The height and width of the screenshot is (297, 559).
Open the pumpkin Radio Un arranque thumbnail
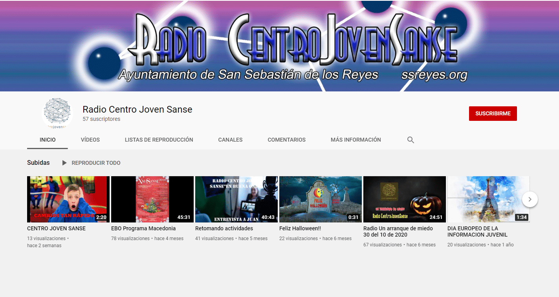coord(404,199)
